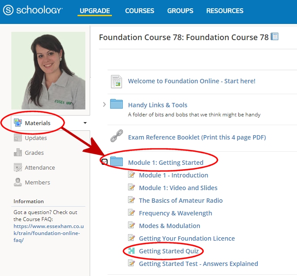Viewport: 297px width, 276px height.
Task: Click the Modes & Modulation page icon
Action: [132, 225]
